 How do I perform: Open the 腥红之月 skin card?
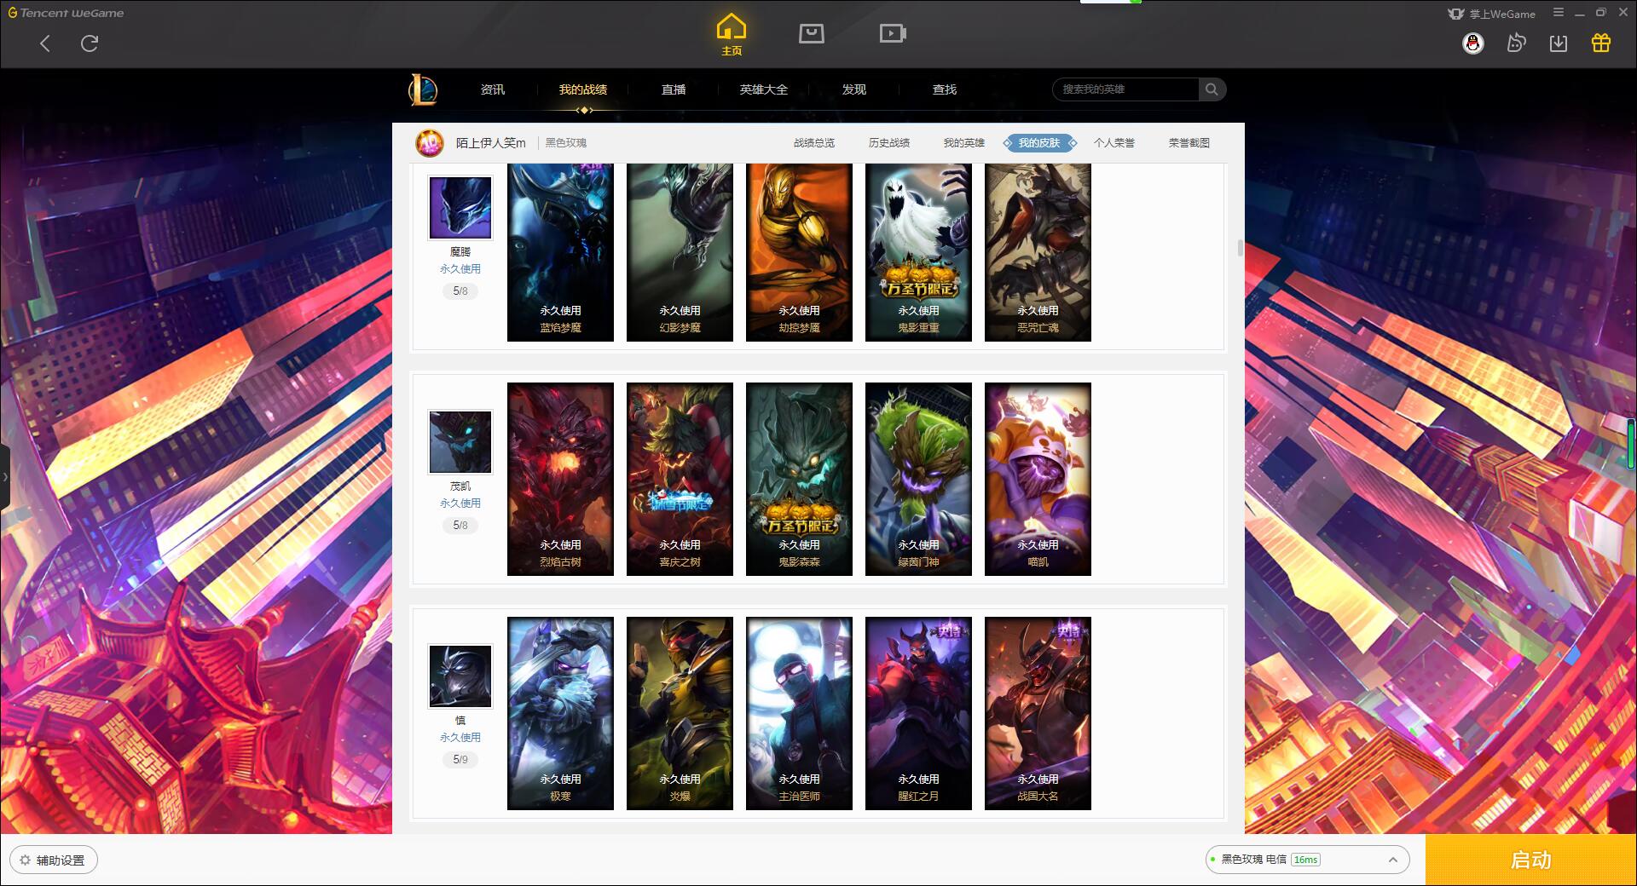coord(918,713)
